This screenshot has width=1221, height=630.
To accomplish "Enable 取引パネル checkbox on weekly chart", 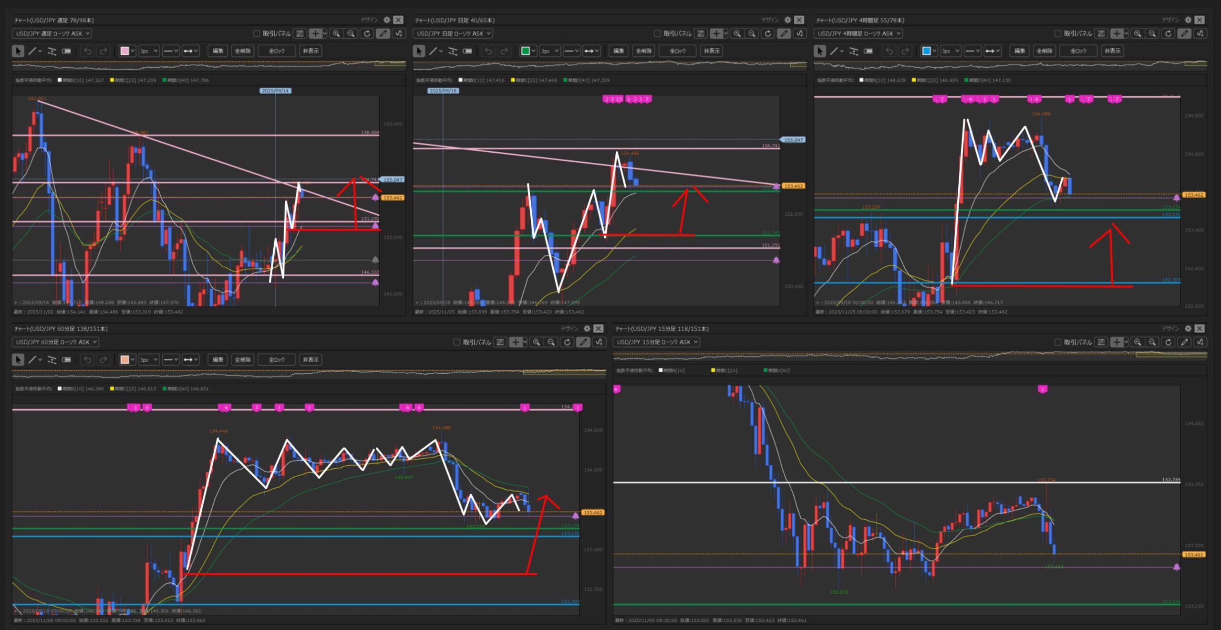I will pos(256,33).
